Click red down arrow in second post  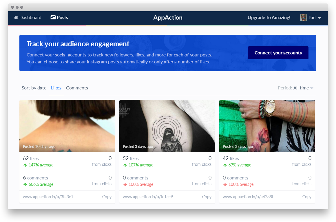[125, 185]
